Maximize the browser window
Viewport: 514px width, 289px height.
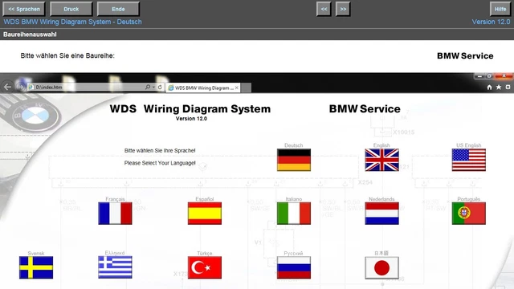489,76
